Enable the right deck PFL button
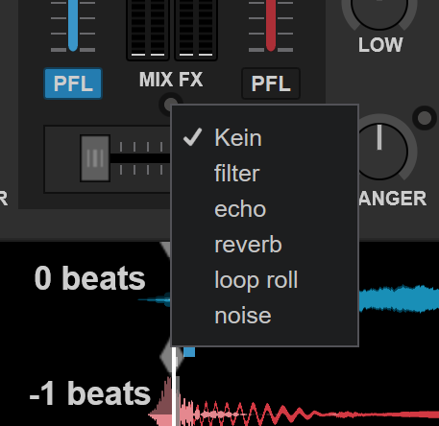 tap(271, 83)
